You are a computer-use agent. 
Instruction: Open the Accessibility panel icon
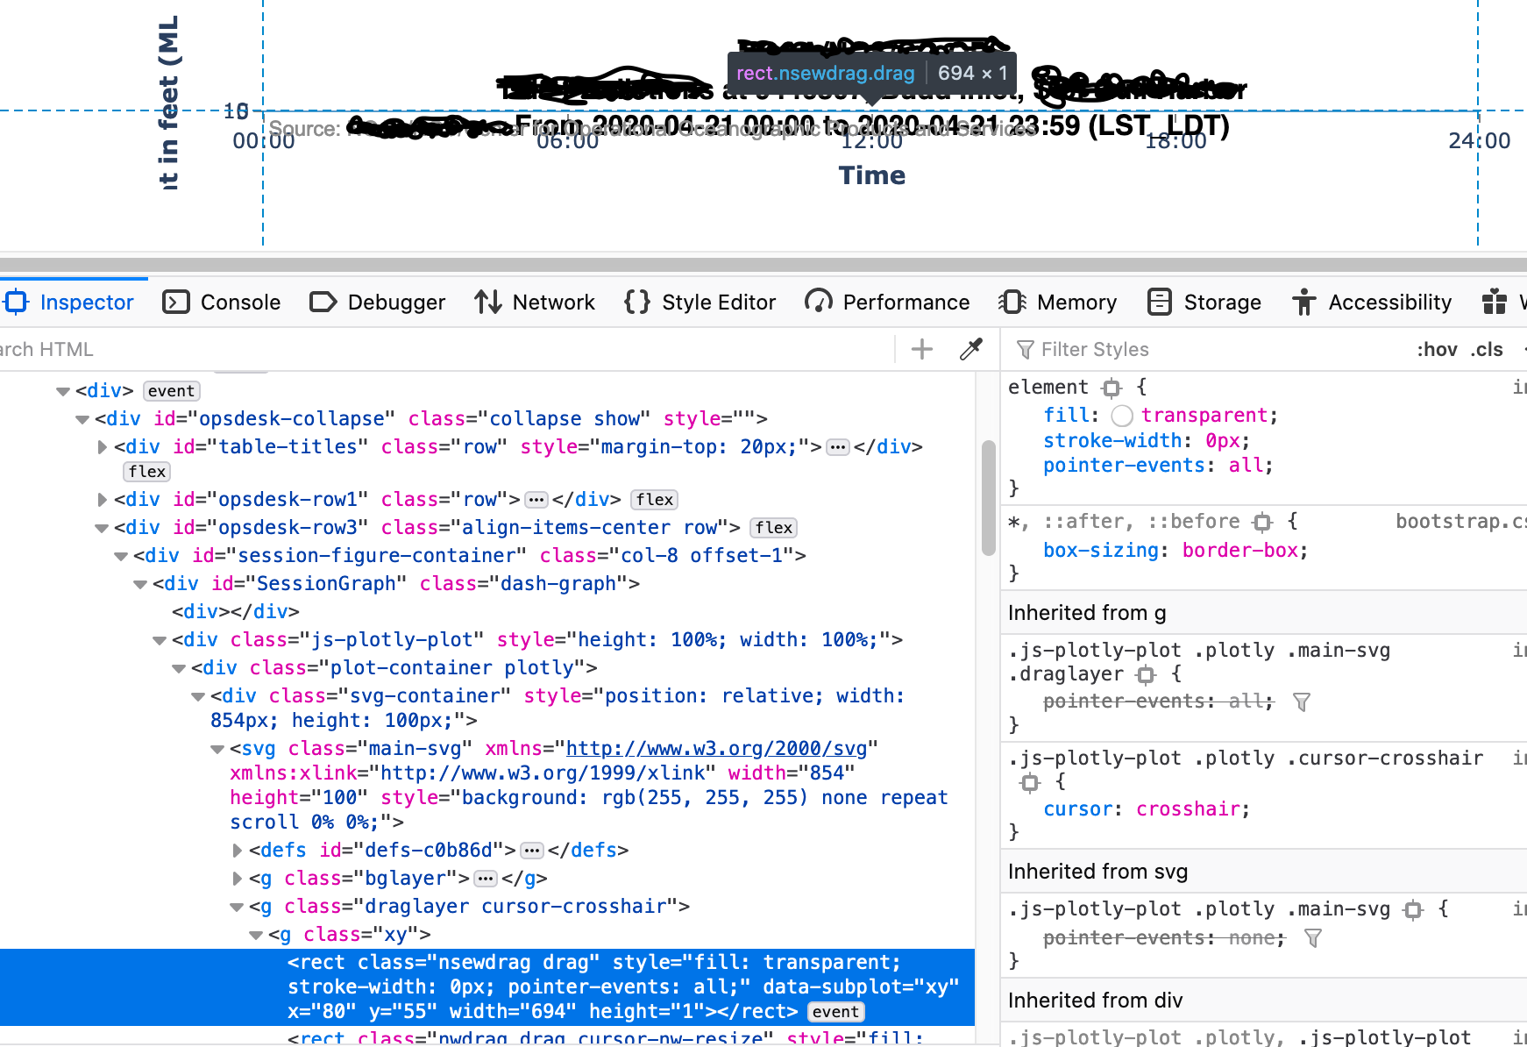[1304, 302]
